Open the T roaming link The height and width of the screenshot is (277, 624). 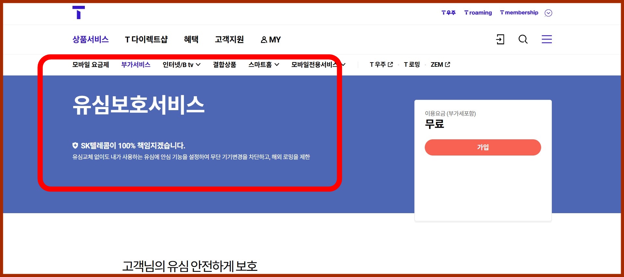tap(478, 13)
